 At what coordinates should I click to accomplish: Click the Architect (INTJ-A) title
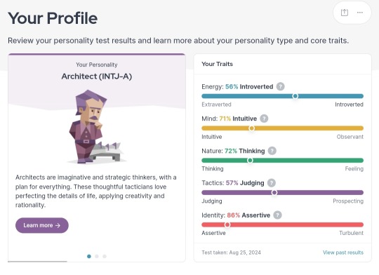[97, 76]
